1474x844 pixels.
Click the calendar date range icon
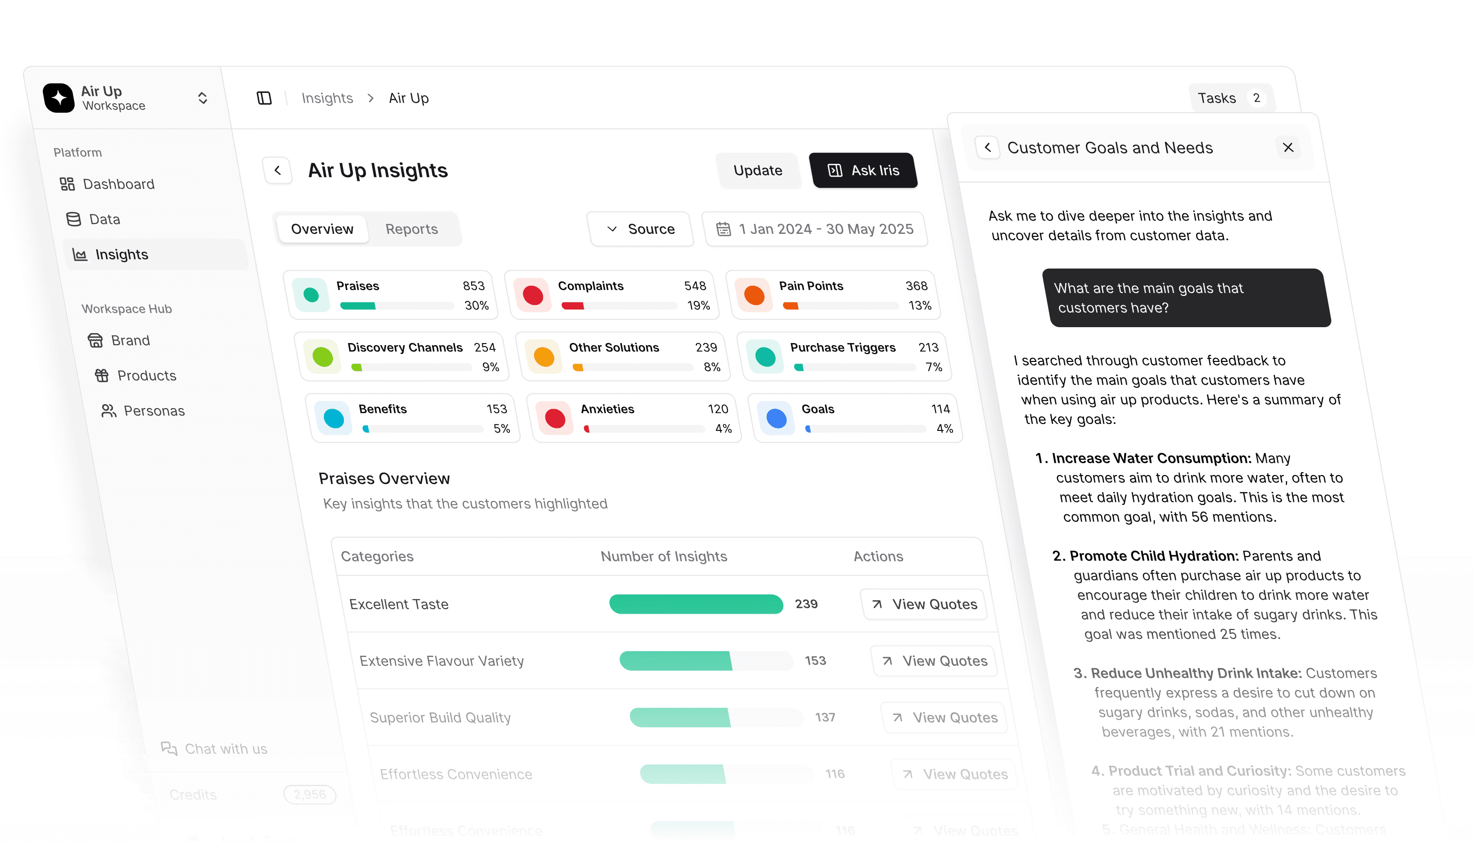pos(723,229)
